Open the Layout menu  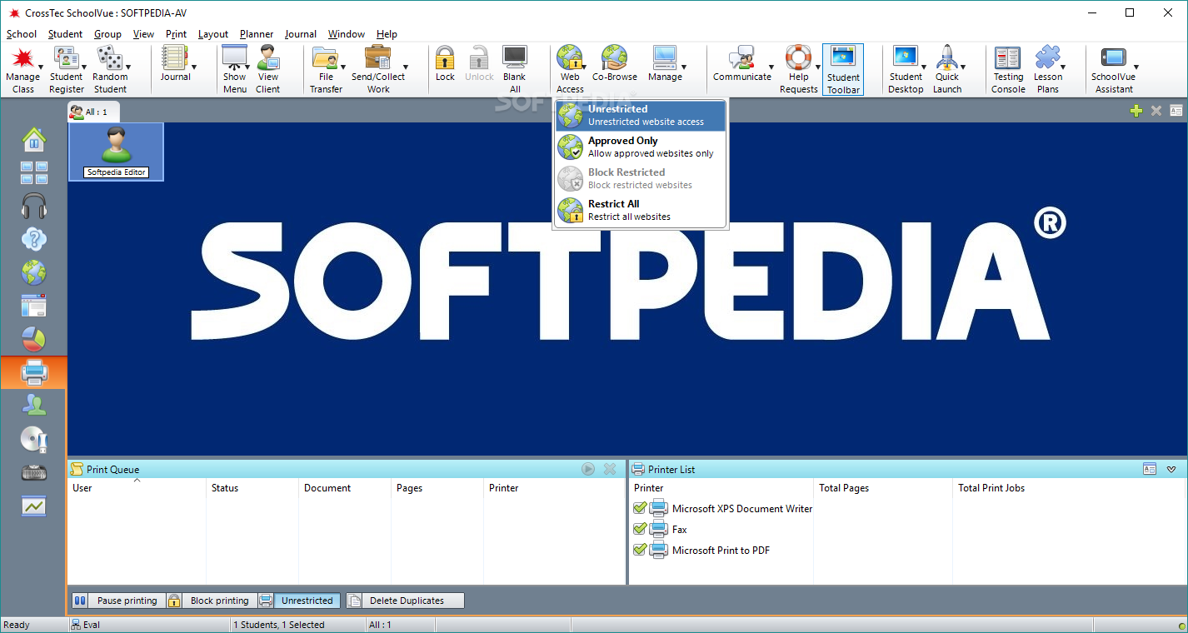(213, 34)
